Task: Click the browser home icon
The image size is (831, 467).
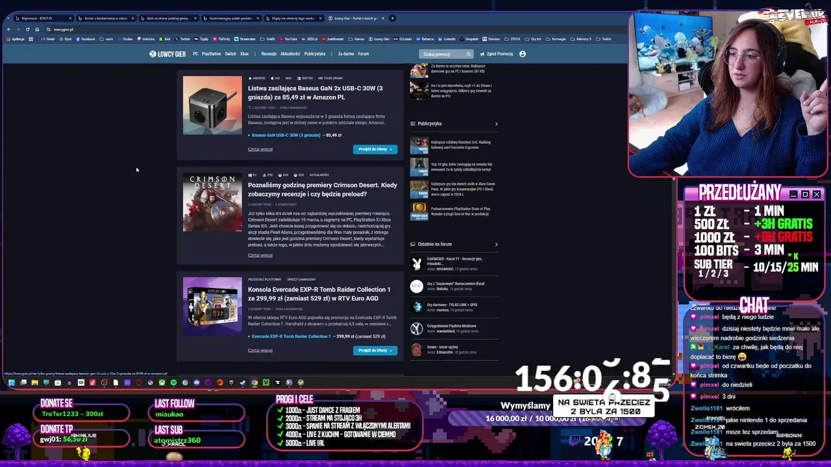Action: point(37,29)
